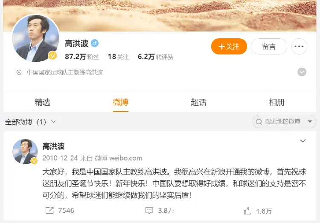Viewport: 320px width, 223px height.
Task: Follow the user with +关注 button
Action: pos(229,46)
